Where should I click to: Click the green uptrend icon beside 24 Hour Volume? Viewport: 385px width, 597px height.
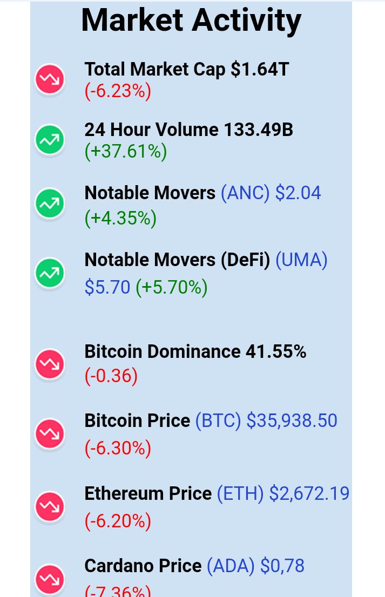point(50,140)
